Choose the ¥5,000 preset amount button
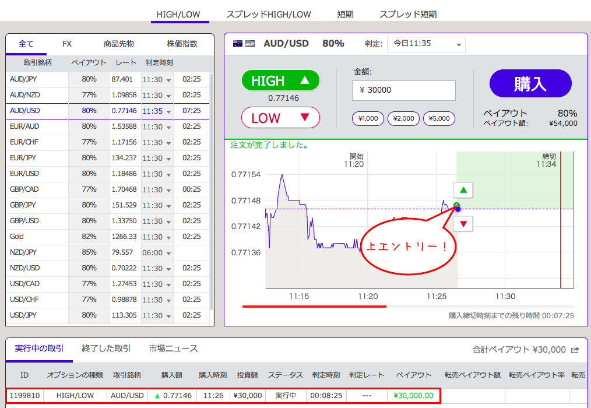This screenshot has height=408, width=591. click(439, 118)
